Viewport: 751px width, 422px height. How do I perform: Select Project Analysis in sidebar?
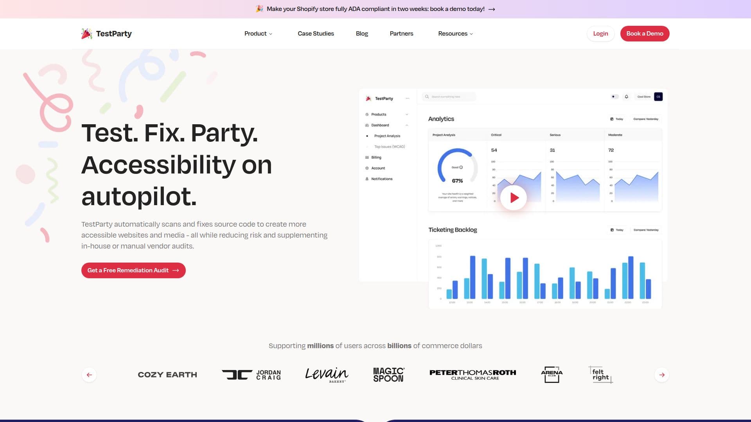point(387,136)
